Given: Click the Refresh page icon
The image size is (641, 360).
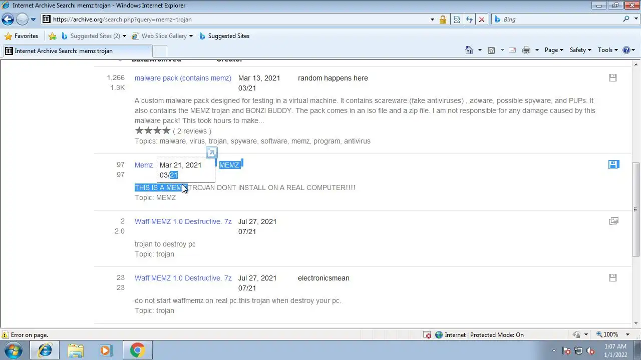Looking at the screenshot, I should (469, 19).
